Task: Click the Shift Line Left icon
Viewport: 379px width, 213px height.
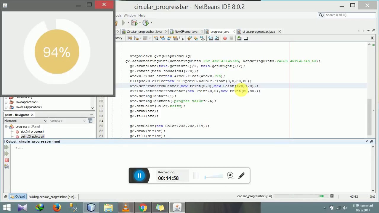Action: (x=211, y=38)
